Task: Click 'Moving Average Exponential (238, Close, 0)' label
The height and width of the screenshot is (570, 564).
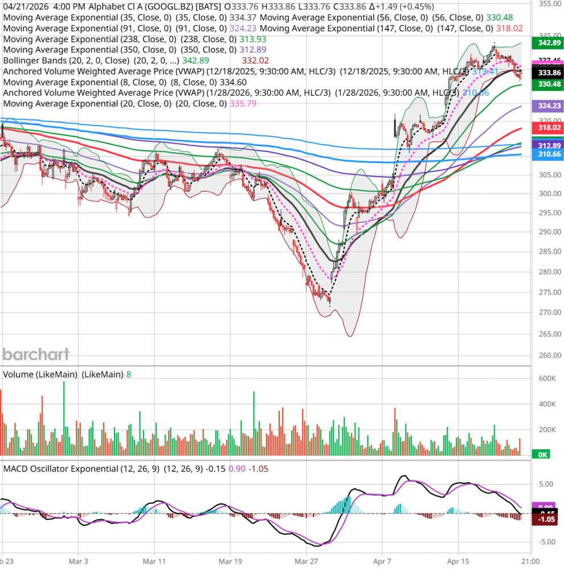Action: (x=90, y=39)
